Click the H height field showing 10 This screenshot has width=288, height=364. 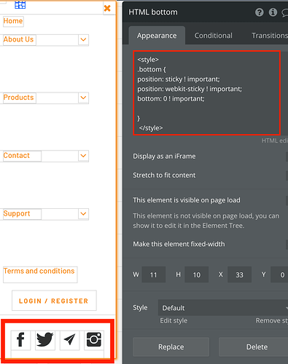click(197, 274)
